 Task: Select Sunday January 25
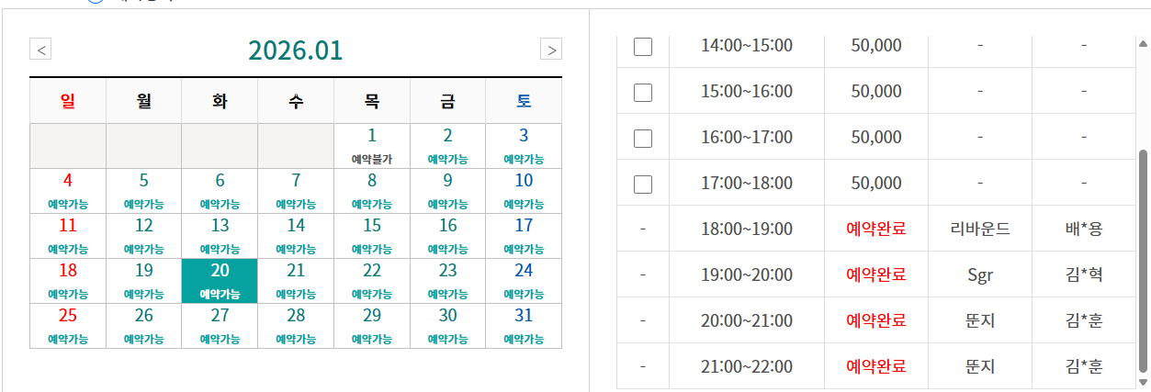point(68,325)
